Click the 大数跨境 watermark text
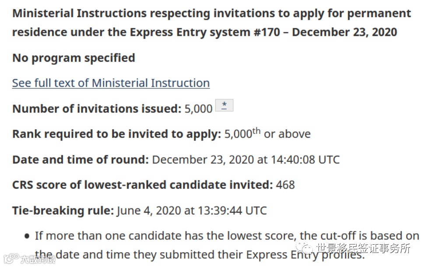The image size is (424, 267). click(x=38, y=260)
